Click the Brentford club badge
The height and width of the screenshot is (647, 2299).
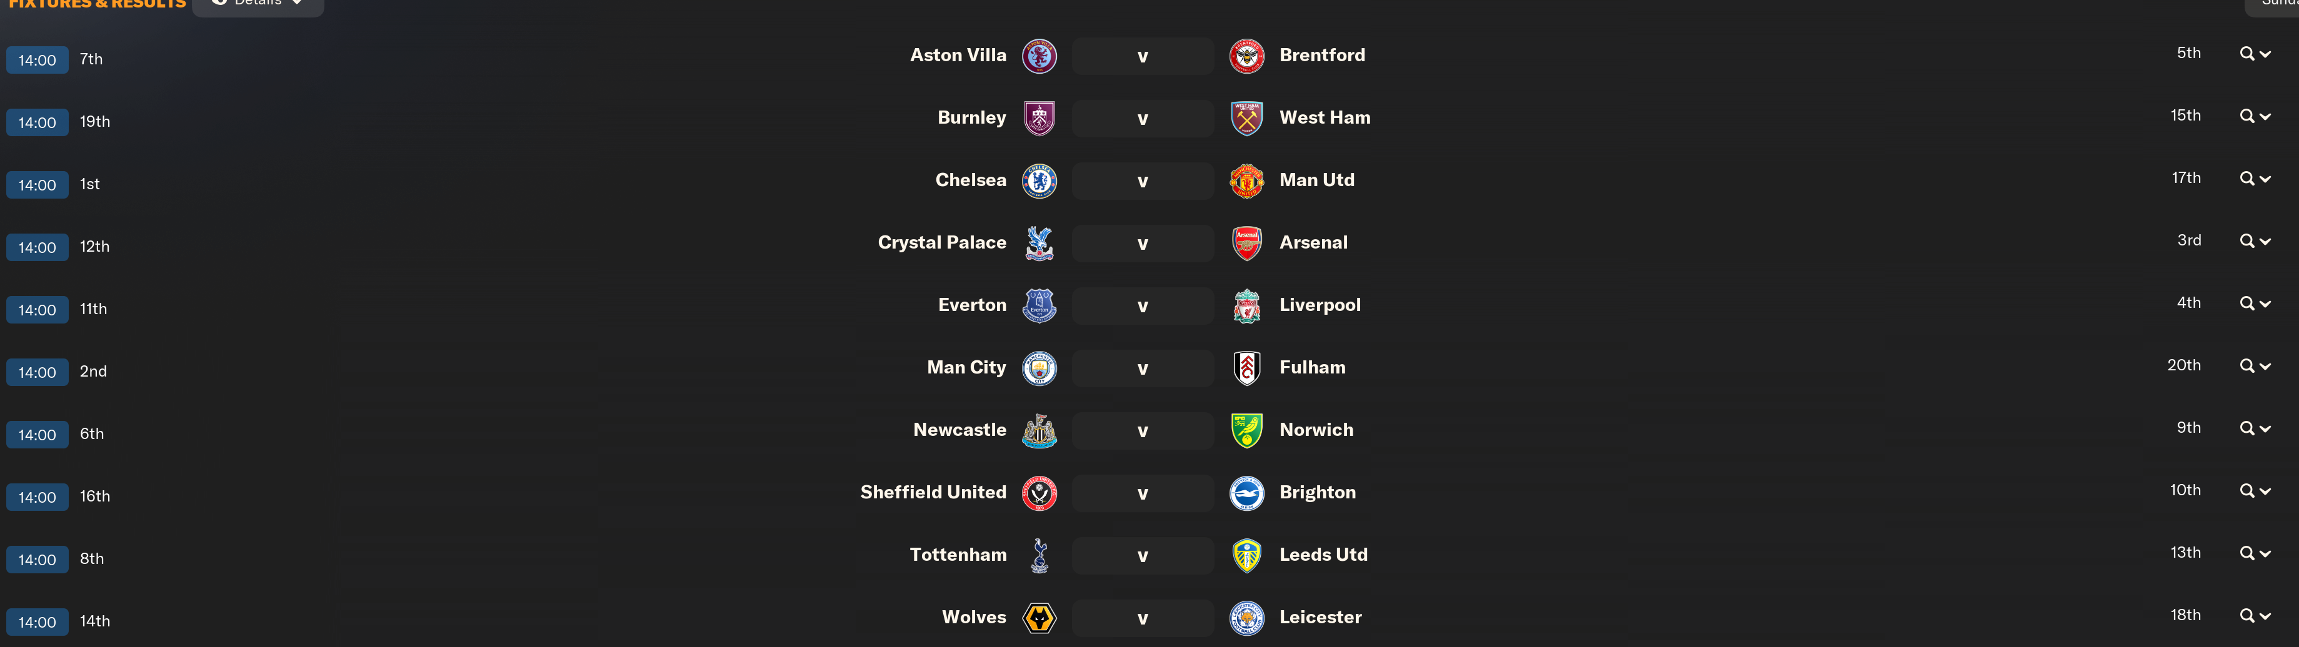click(1247, 56)
